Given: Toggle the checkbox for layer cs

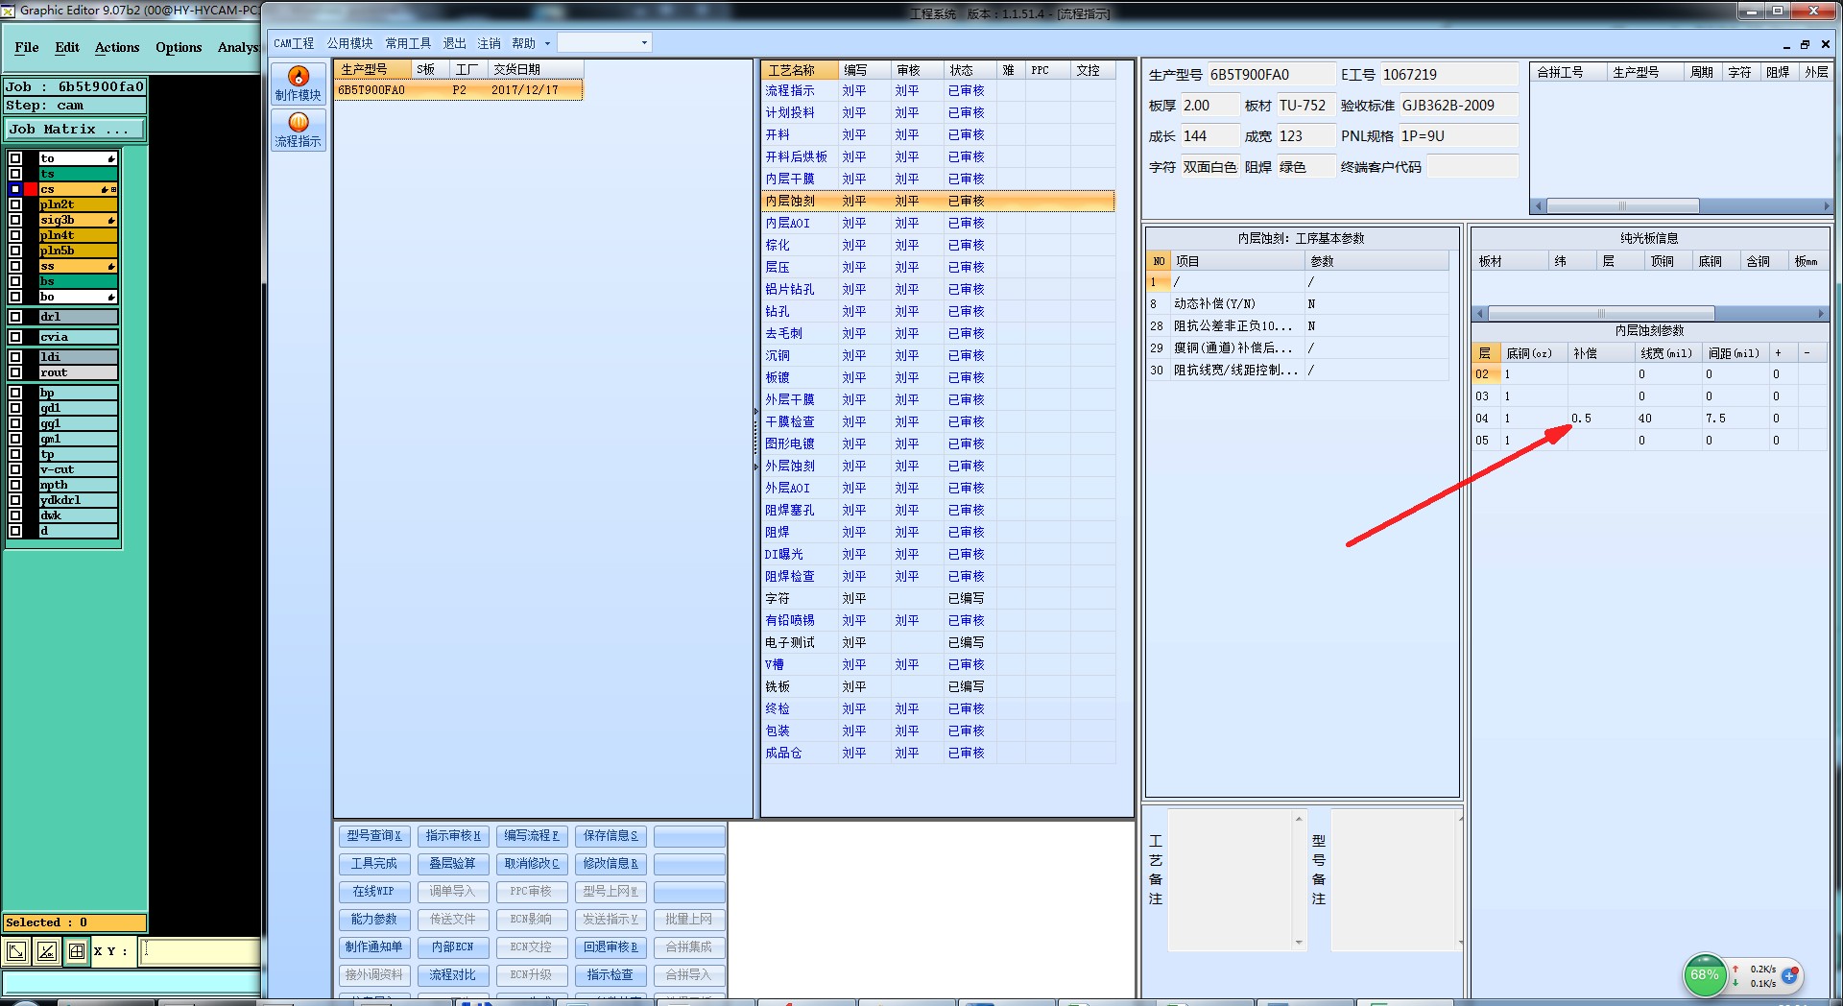Looking at the screenshot, I should (15, 189).
